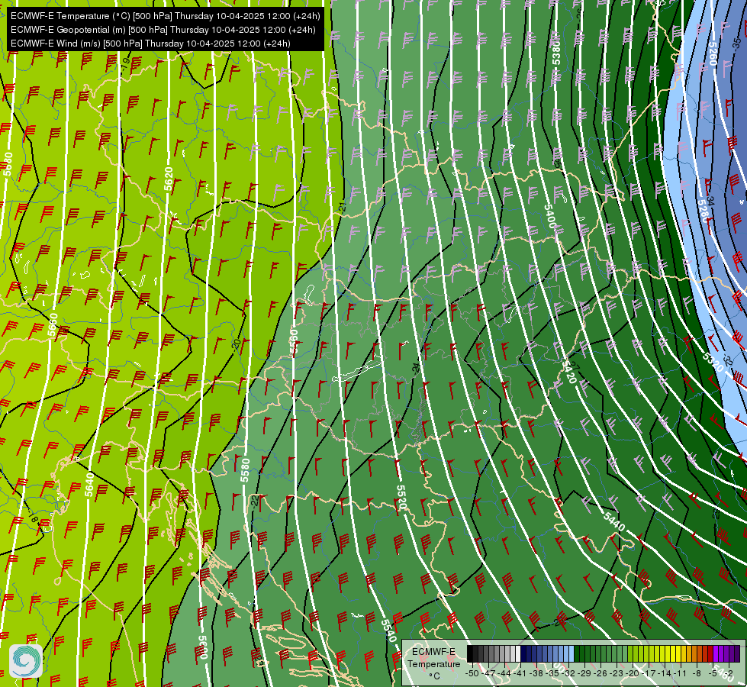The image size is (747, 687).
Task: Click the 5520 geopotential contour label
Action: coord(402,498)
